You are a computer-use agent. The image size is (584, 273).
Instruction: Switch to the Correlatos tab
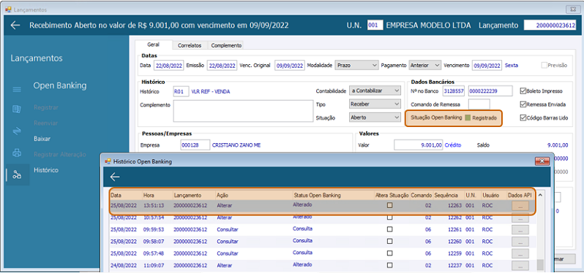[x=190, y=45]
